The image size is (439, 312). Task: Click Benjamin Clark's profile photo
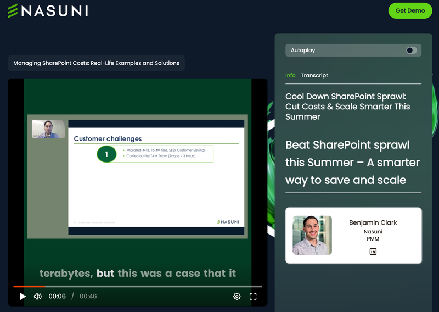tap(312, 235)
